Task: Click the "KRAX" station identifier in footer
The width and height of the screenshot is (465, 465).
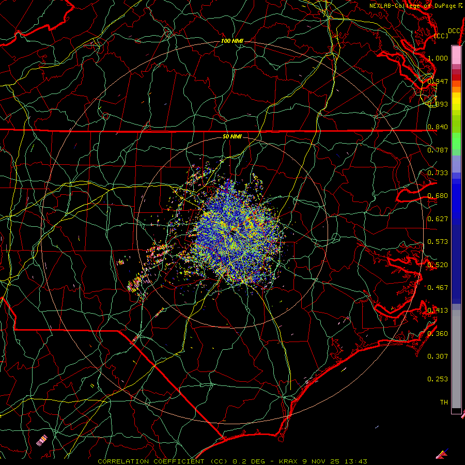Action: pos(288,461)
